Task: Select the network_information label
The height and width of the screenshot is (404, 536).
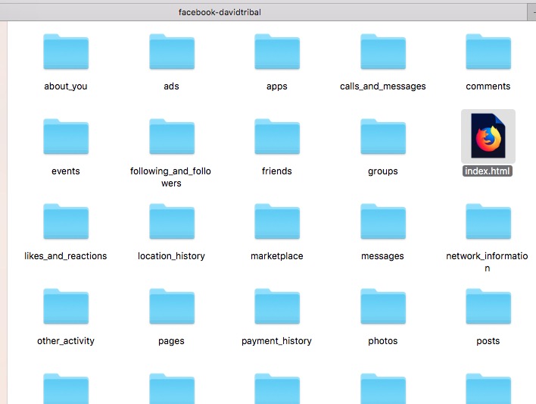Action: [x=487, y=262]
